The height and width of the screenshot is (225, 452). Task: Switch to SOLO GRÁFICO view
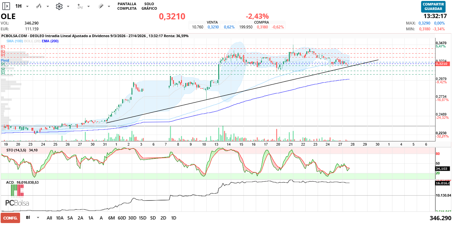pyautogui.click(x=149, y=6)
